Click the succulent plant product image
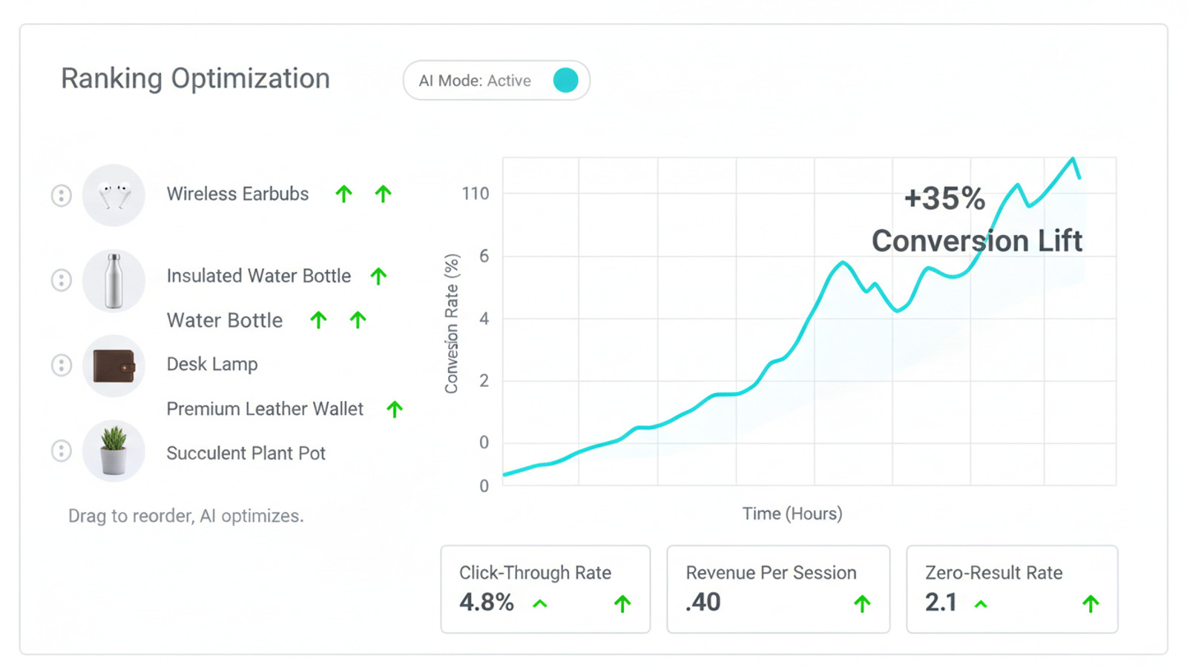Screen dimensions: 1187x667 [114, 451]
